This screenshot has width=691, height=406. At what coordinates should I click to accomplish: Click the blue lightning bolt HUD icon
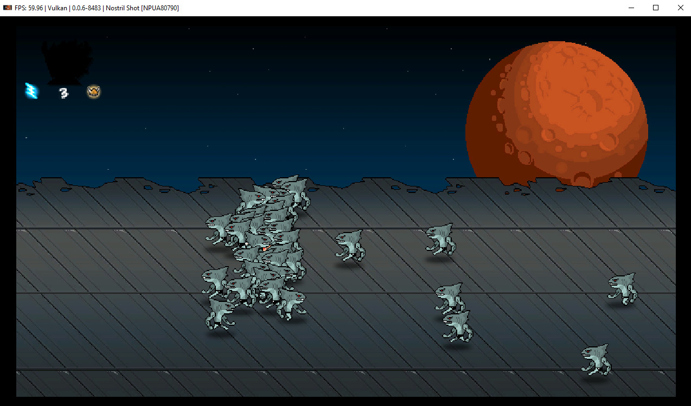[x=32, y=91]
